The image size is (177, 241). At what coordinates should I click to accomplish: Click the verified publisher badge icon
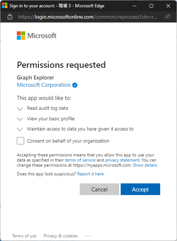pos(75,85)
